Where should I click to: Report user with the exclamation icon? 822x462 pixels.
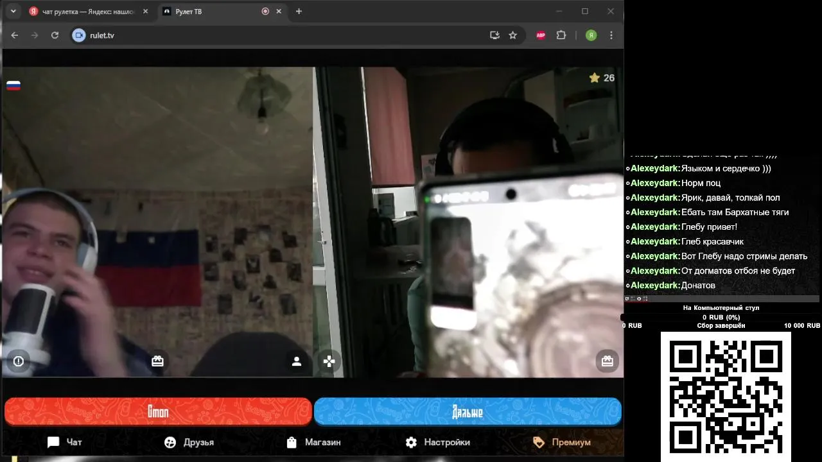pyautogui.click(x=19, y=361)
